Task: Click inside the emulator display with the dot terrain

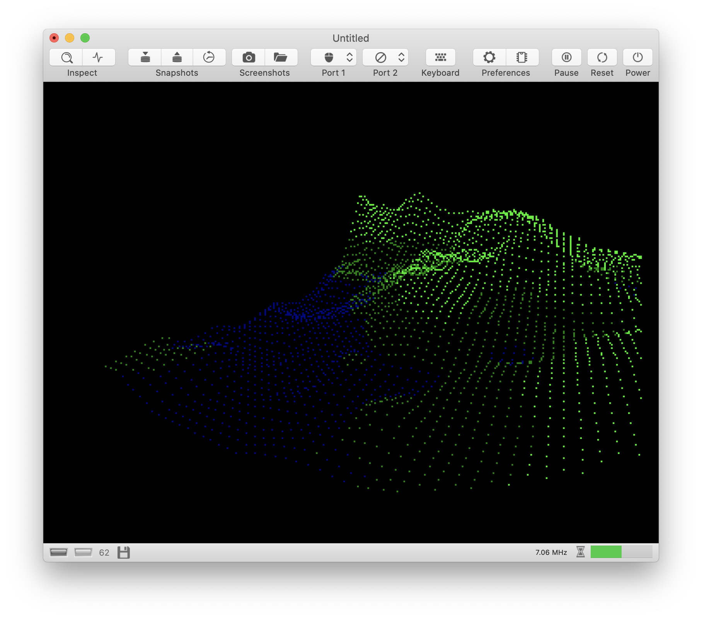Action: 351,313
